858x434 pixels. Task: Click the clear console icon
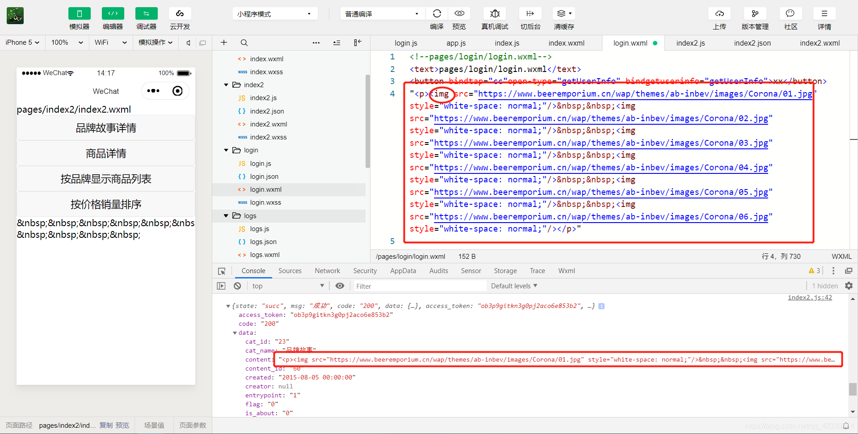[x=237, y=286]
